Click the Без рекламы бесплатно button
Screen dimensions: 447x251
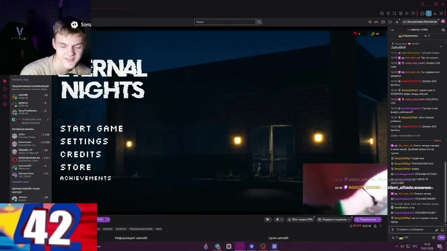click(x=419, y=22)
